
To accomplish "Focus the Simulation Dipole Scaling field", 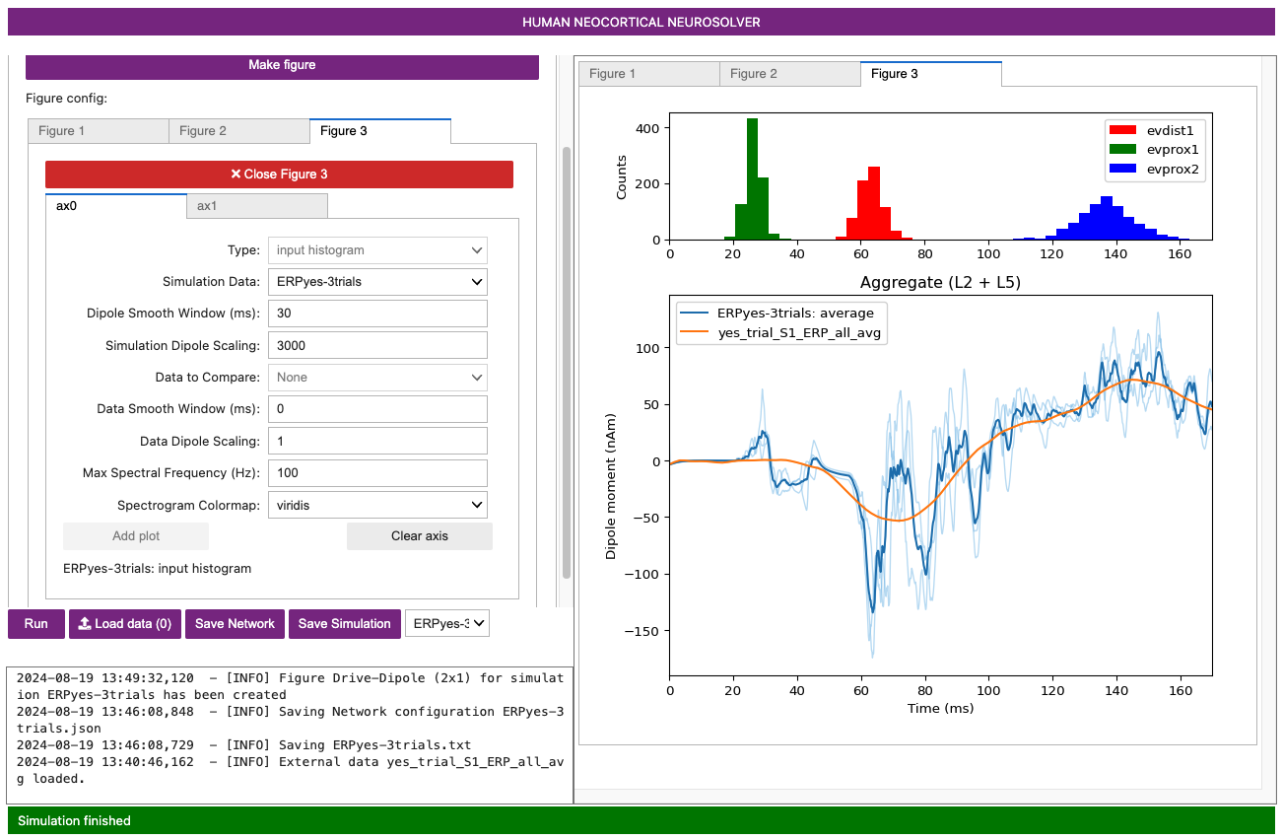I will pos(377,345).
